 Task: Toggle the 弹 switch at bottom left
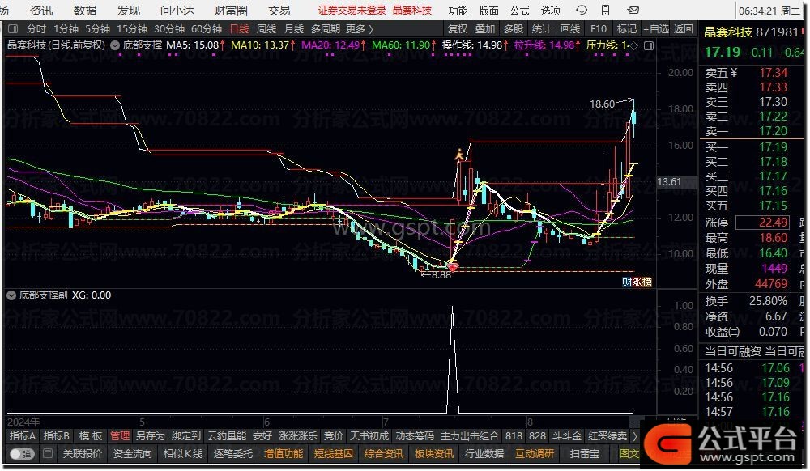point(22,454)
